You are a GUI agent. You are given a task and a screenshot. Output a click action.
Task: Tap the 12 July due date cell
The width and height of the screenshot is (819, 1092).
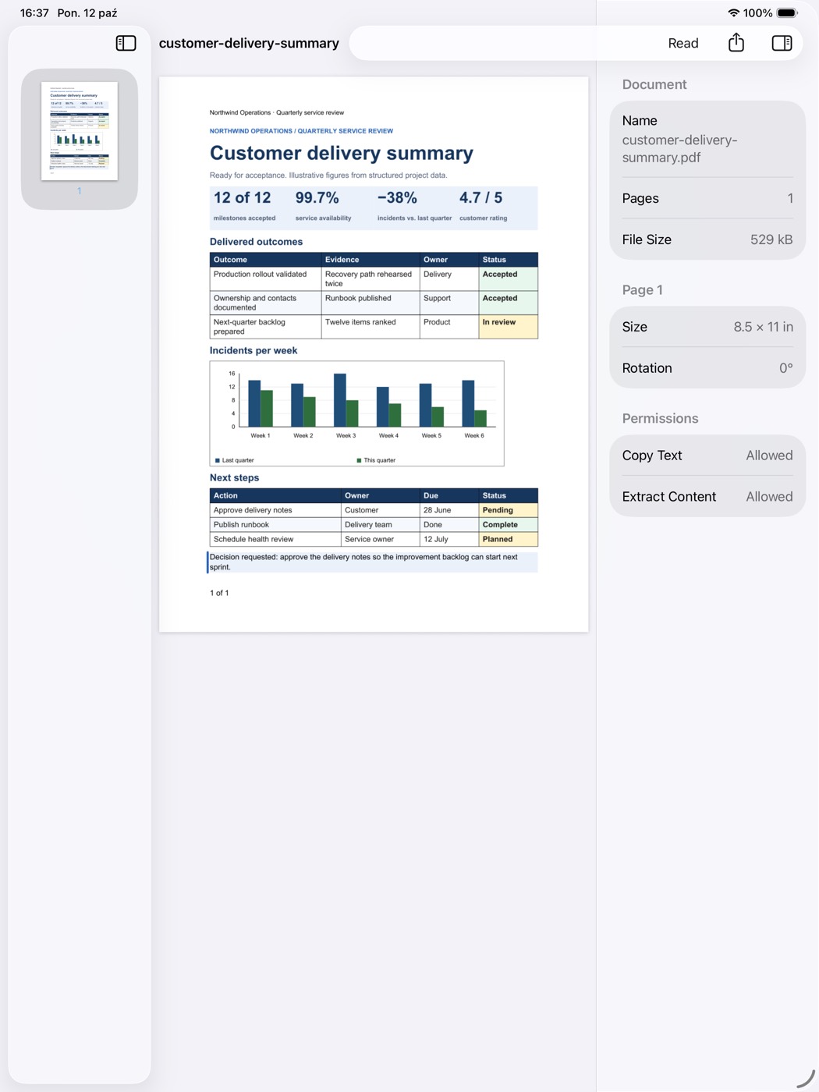coord(448,539)
